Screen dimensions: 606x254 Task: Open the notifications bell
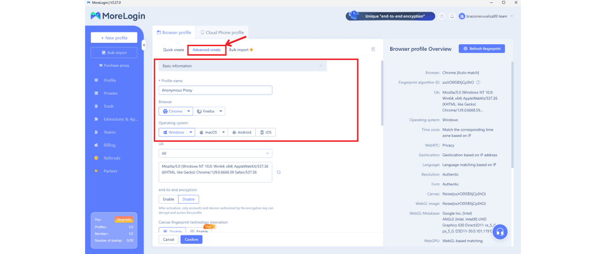point(452,16)
